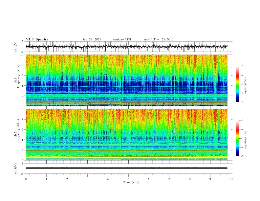Click the ch.3 flat waveform trace
Image resolution: width=260 pixels, height=201 pixels.
coord(126,168)
